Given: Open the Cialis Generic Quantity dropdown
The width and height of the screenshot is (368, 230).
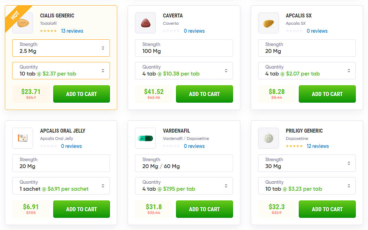Looking at the screenshot, I should (61, 71).
